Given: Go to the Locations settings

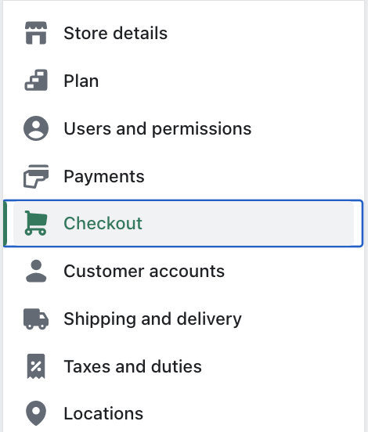Looking at the screenshot, I should pos(103,413).
